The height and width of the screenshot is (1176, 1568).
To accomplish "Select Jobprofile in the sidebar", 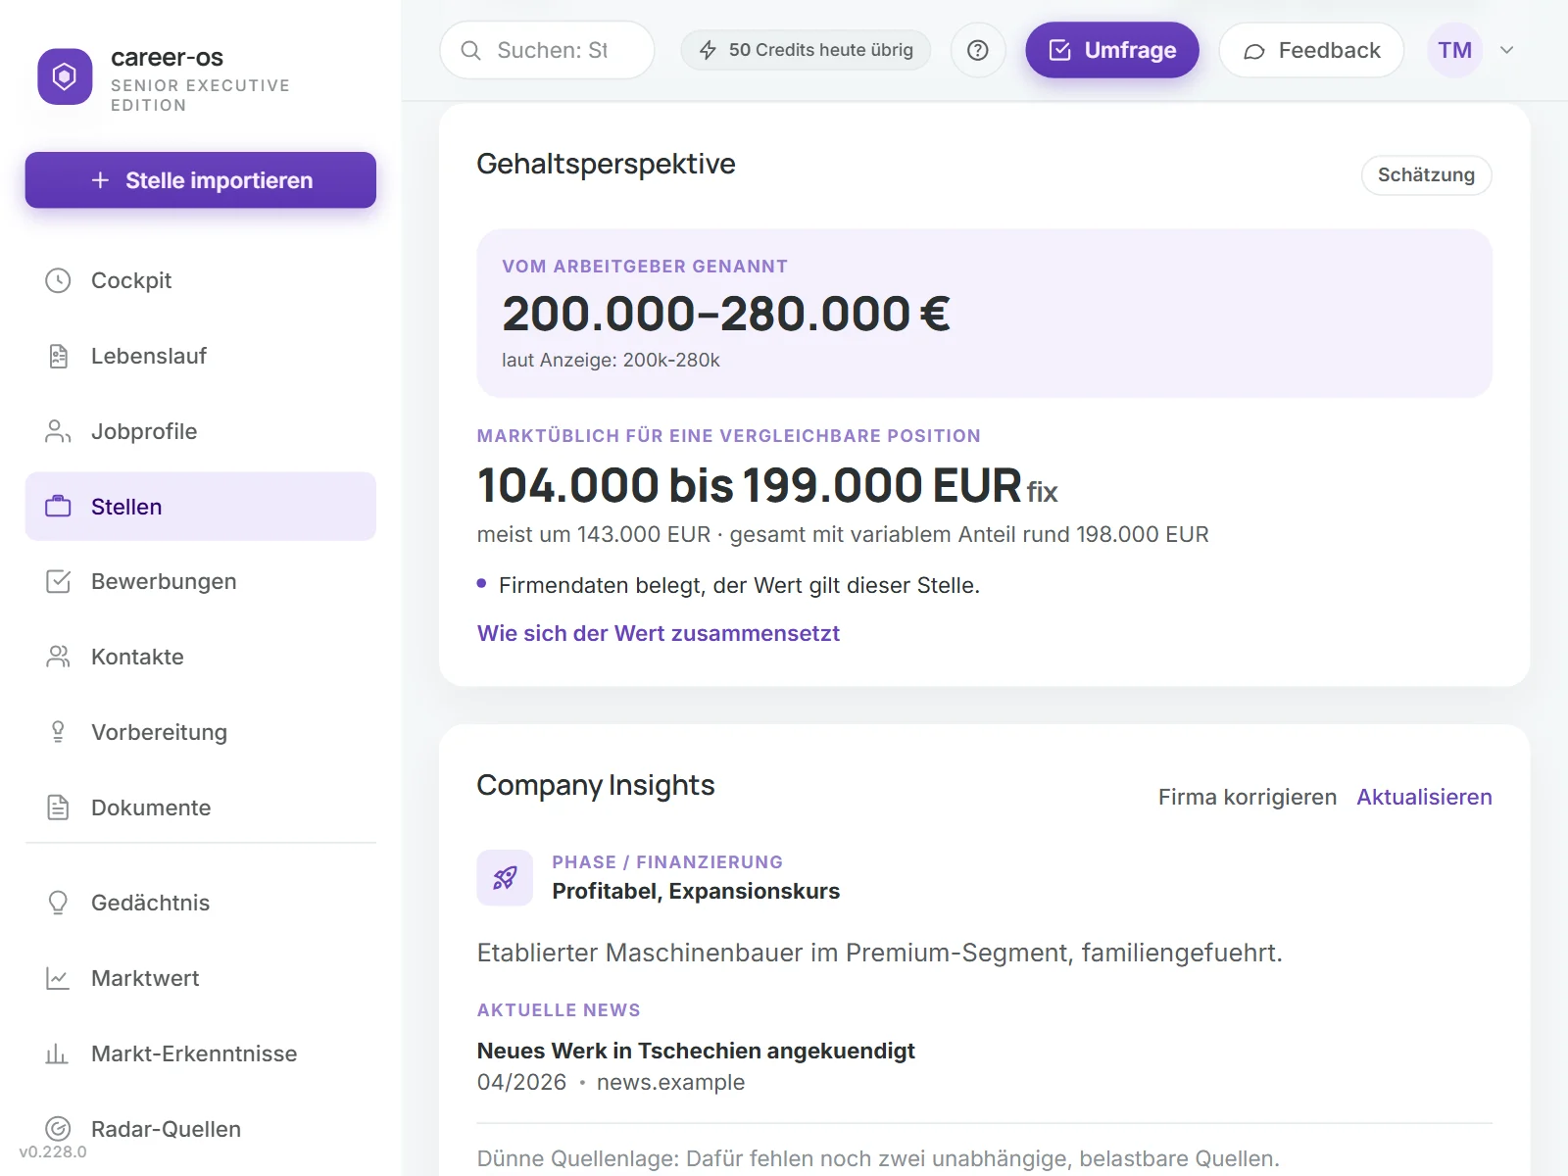I will click(x=201, y=431).
